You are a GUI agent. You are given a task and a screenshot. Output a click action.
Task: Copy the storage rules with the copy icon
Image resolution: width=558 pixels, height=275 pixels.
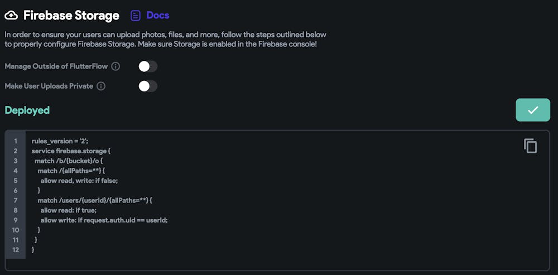530,146
